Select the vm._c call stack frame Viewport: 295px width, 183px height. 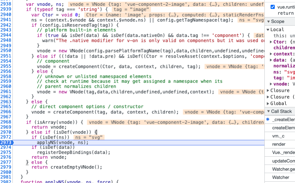coord(280,136)
